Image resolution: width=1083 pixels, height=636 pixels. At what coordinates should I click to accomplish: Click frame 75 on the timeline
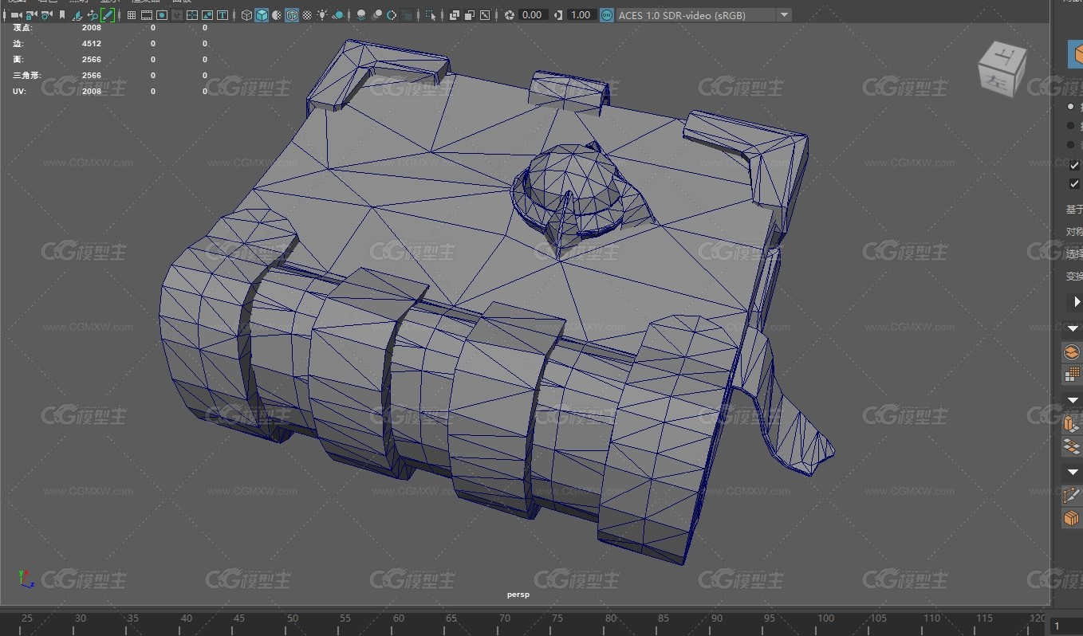[559, 618]
